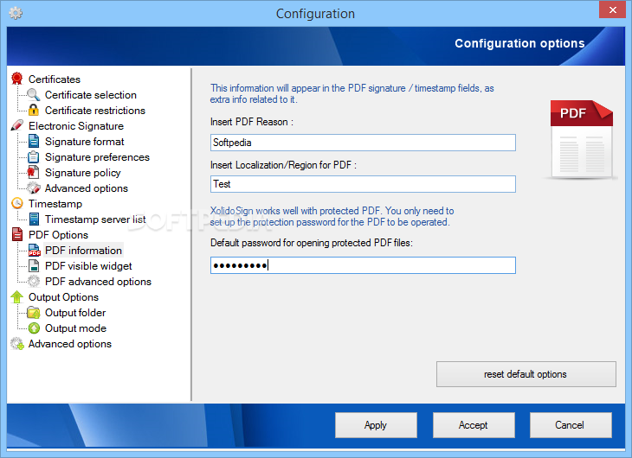Click the PDF visible widget icon
The image size is (632, 458).
pyautogui.click(x=34, y=265)
